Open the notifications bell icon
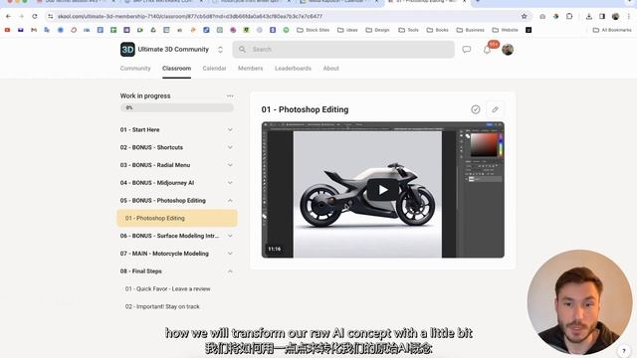637x358 pixels. coord(487,50)
